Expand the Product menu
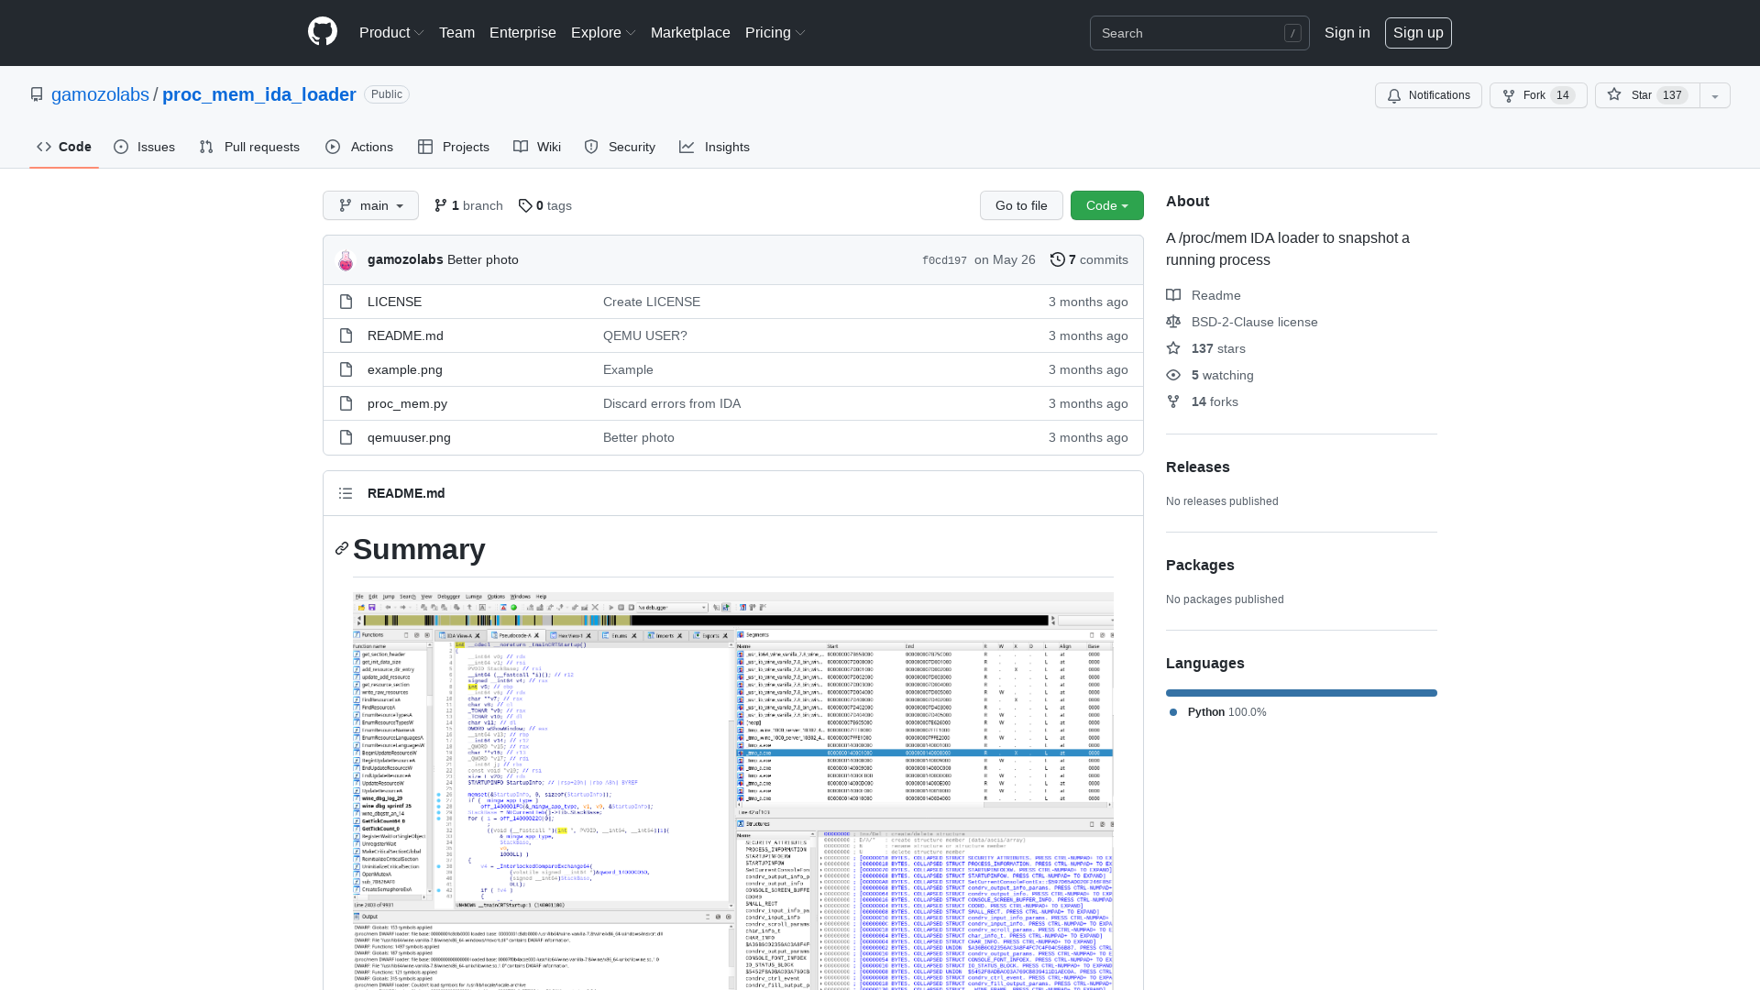The width and height of the screenshot is (1760, 990). coord(391,32)
